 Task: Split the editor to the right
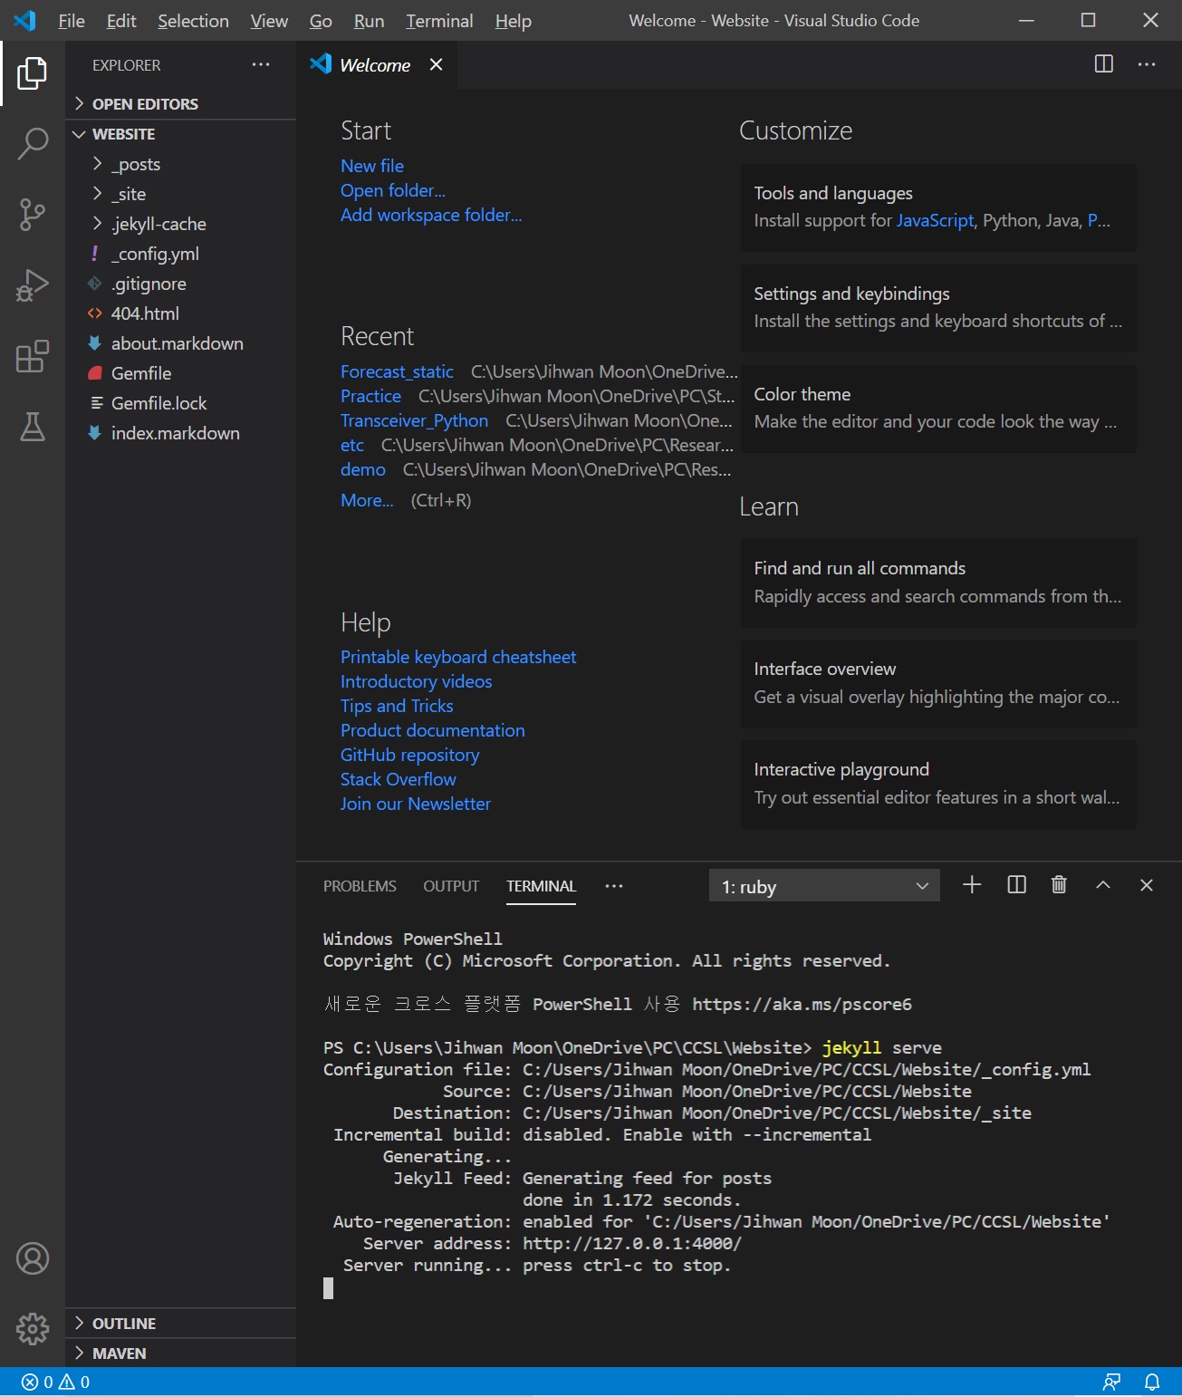point(1104,64)
